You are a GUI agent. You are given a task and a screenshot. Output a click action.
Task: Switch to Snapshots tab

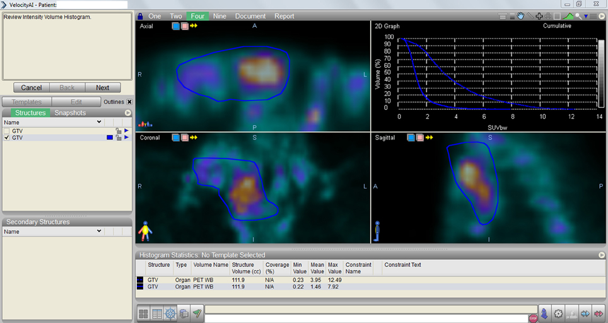(x=70, y=113)
